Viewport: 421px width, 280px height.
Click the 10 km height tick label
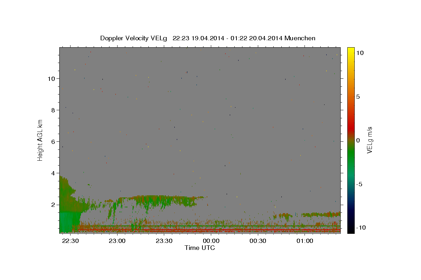click(x=51, y=78)
